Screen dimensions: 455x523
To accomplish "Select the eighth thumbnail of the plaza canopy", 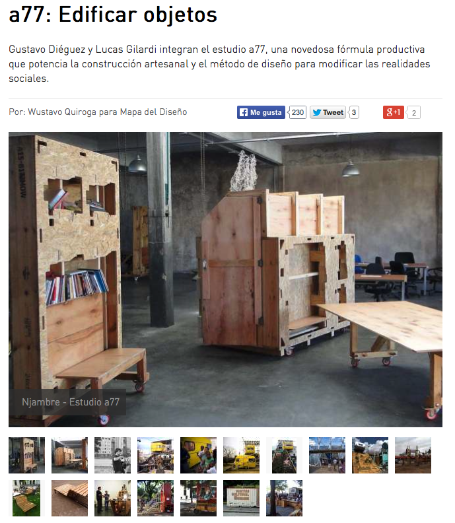I will [x=328, y=455].
